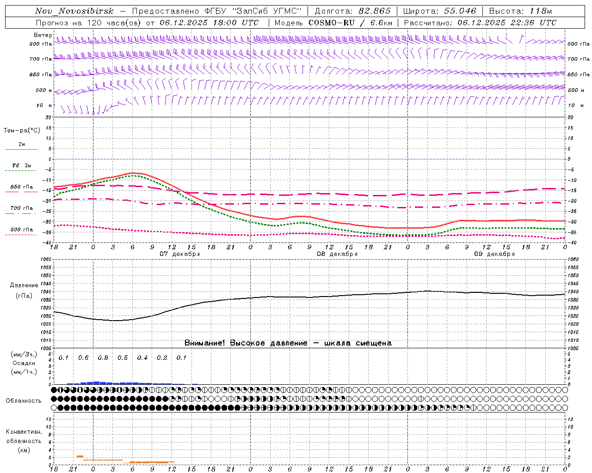Viewport: 592px width, 473px height.
Task: Select the "0.5" precipitation amount
Action: coord(123,358)
